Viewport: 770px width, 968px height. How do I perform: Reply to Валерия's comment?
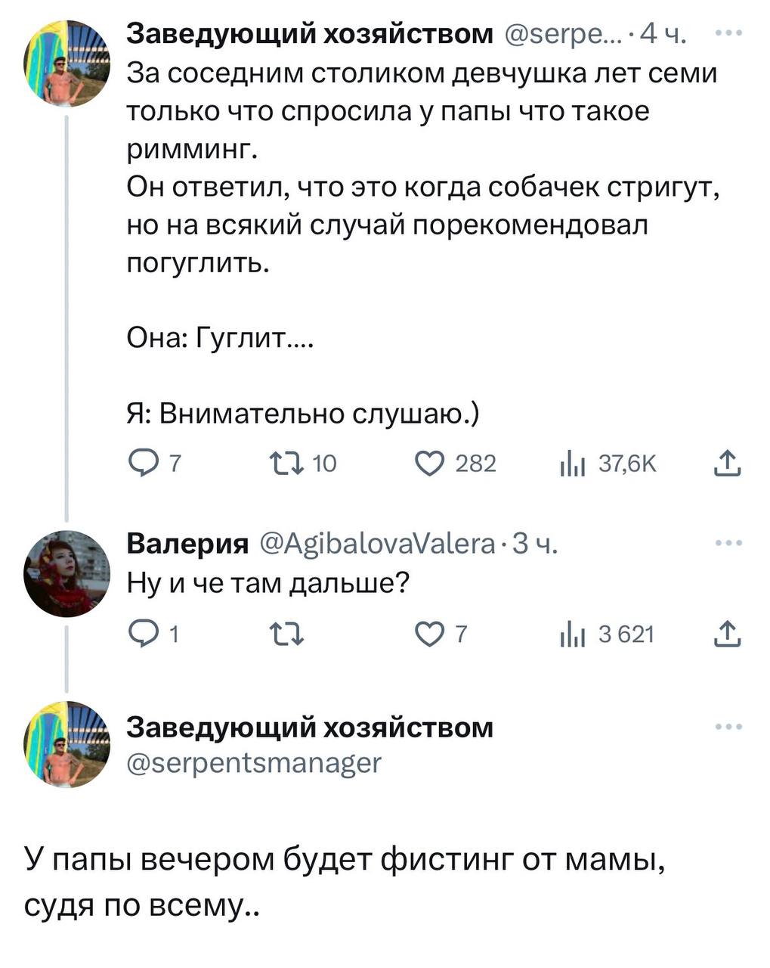coord(145,634)
